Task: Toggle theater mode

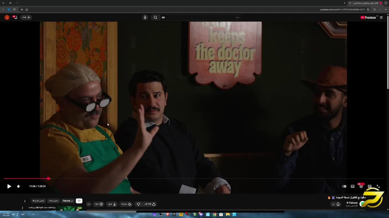Action: point(370,187)
